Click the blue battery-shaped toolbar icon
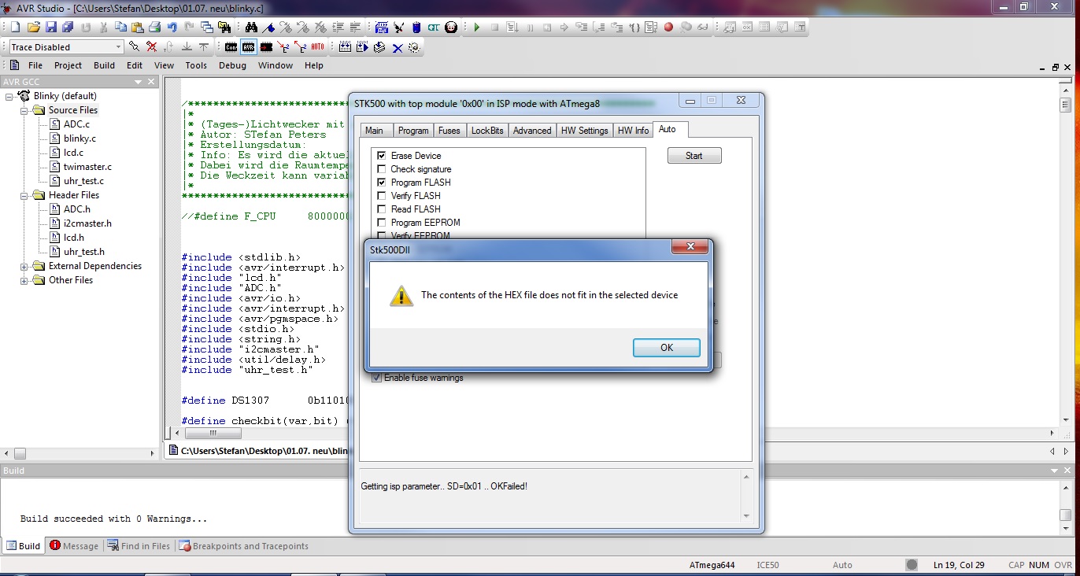This screenshot has height=576, width=1080. 416,28
